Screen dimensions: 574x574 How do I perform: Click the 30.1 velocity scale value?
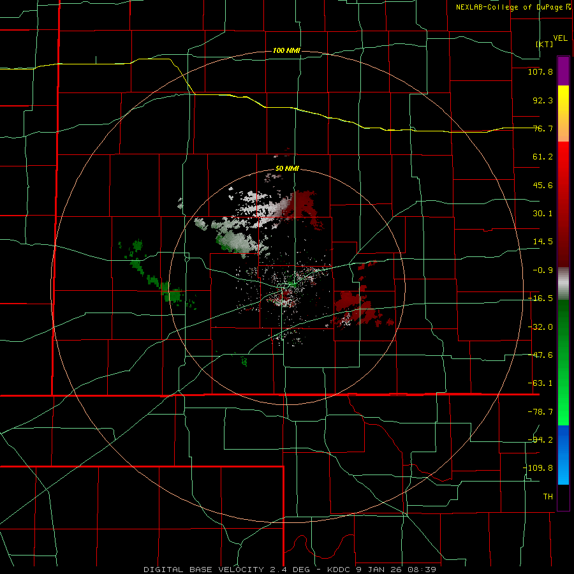pos(543,214)
